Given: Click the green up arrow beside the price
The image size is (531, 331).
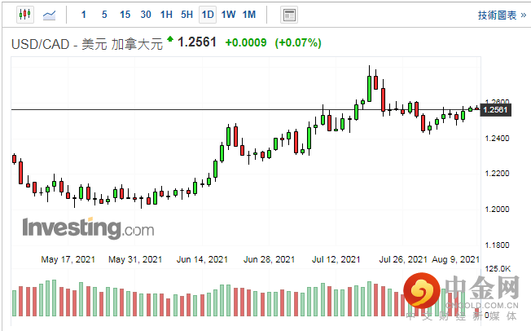Looking at the screenshot, I should 170,39.
